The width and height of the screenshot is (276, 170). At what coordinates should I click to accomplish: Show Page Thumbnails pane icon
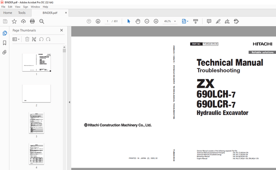(x=5, y=33)
